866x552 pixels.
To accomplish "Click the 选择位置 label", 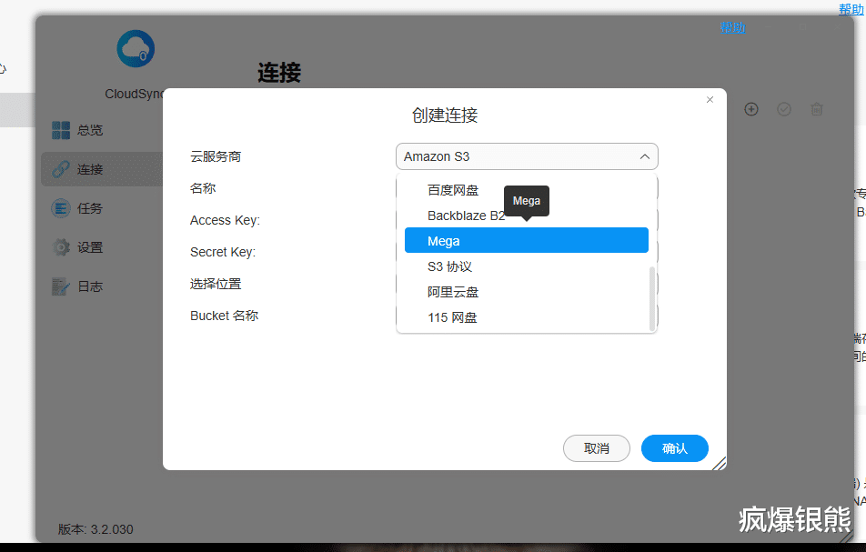I will [x=216, y=284].
